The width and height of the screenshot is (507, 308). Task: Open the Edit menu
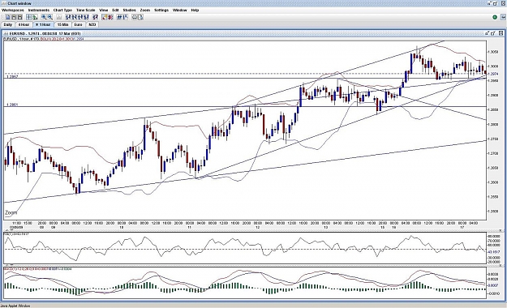115,10
